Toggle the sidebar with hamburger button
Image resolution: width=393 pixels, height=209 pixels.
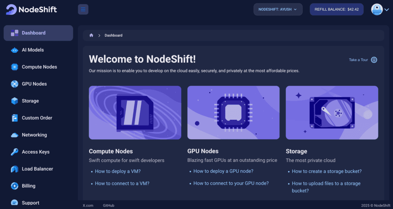coord(83,9)
